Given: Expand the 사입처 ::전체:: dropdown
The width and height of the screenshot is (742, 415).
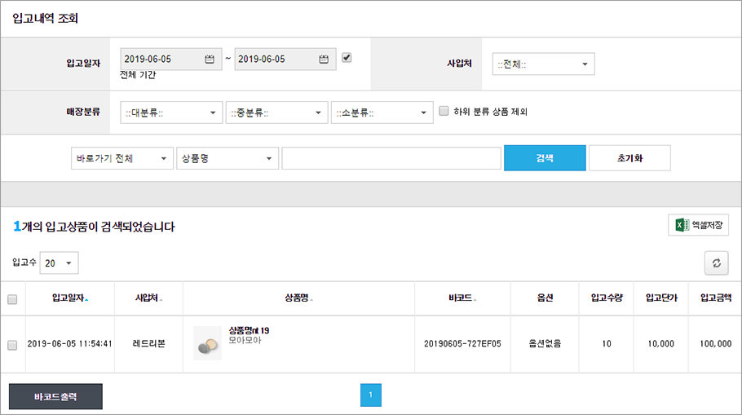Looking at the screenshot, I should 543,64.
